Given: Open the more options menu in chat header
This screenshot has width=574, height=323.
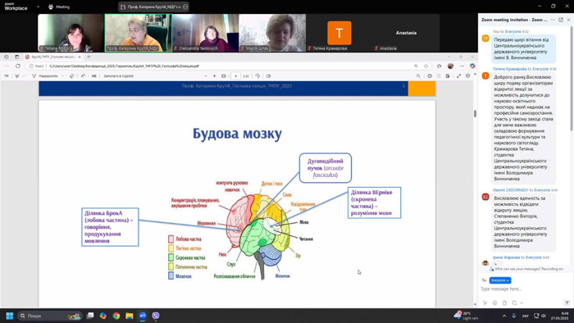Looking at the screenshot, I should 553,20.
